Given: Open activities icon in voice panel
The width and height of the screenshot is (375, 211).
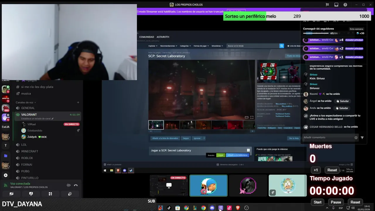Looking at the screenshot, I should coord(50,194).
